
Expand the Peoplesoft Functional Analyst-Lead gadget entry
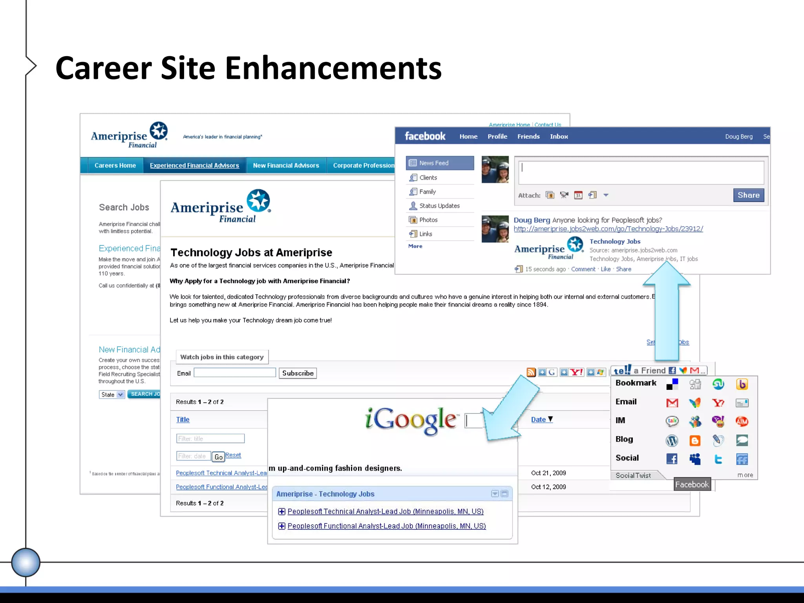click(x=281, y=526)
